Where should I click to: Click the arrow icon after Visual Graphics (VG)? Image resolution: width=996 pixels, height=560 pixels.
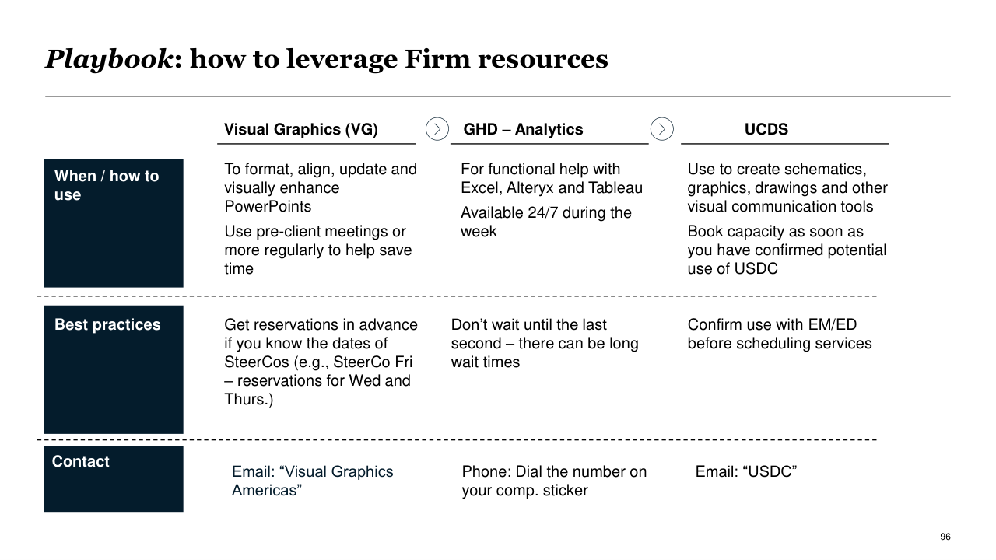coord(437,129)
